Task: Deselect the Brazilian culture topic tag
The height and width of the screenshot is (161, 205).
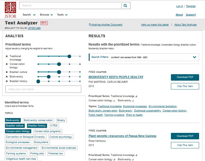Action: point(15,126)
